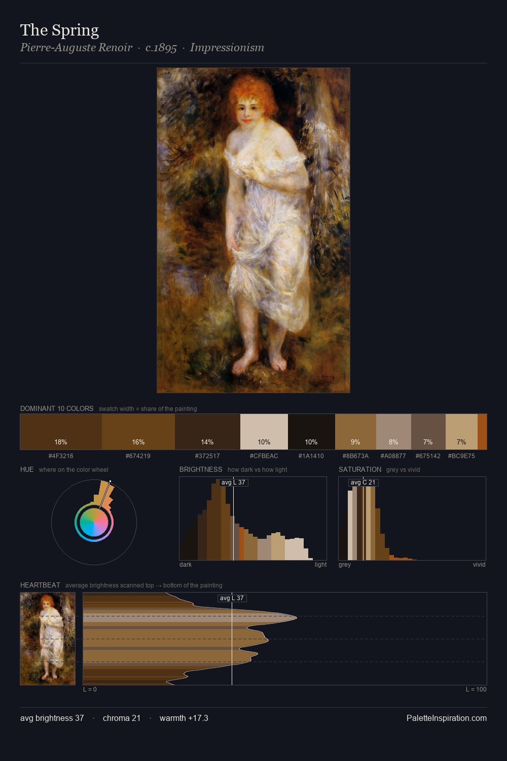Screen dimensions: 507x761
Task: Click the caption 'swatch width = share of the painting'
Action: (148, 409)
